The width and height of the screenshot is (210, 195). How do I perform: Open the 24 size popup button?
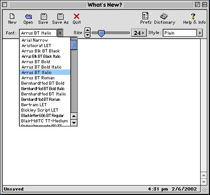pos(139,33)
